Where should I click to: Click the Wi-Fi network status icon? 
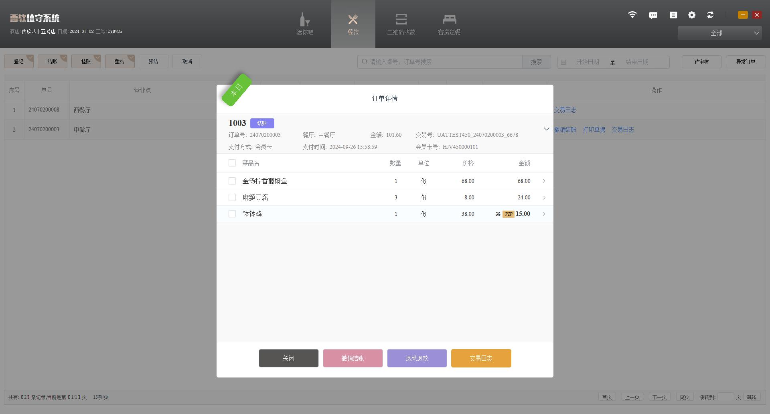click(632, 15)
